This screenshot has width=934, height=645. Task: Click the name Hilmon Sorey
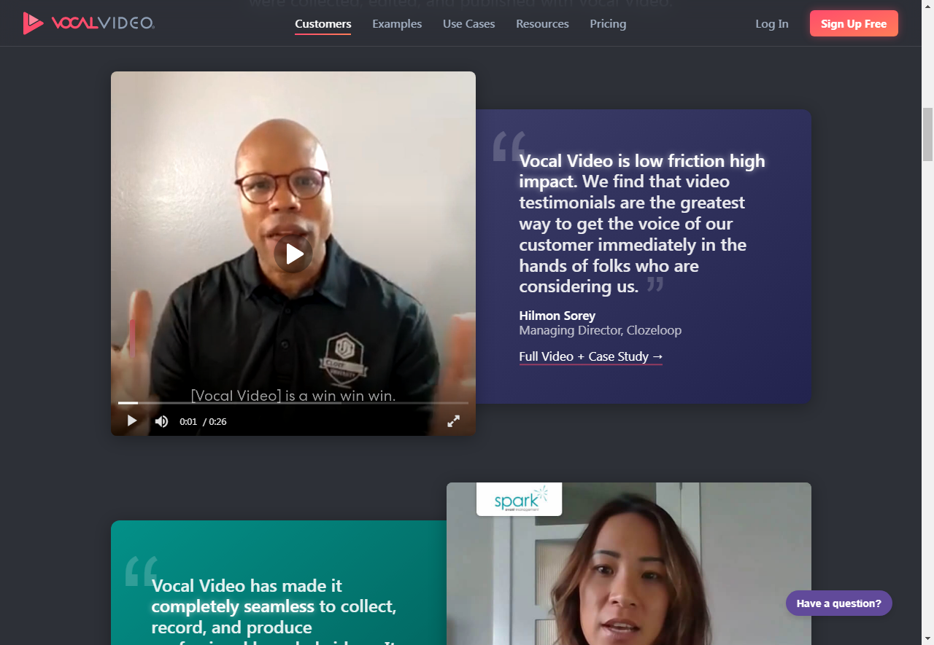tap(557, 316)
